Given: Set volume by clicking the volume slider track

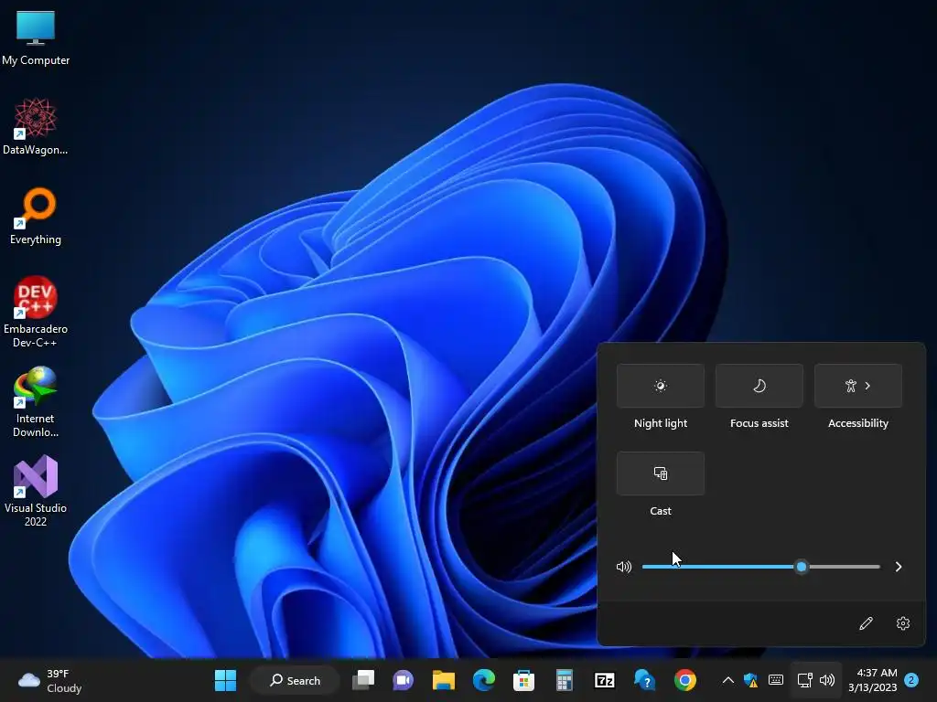Looking at the screenshot, I should [x=760, y=567].
